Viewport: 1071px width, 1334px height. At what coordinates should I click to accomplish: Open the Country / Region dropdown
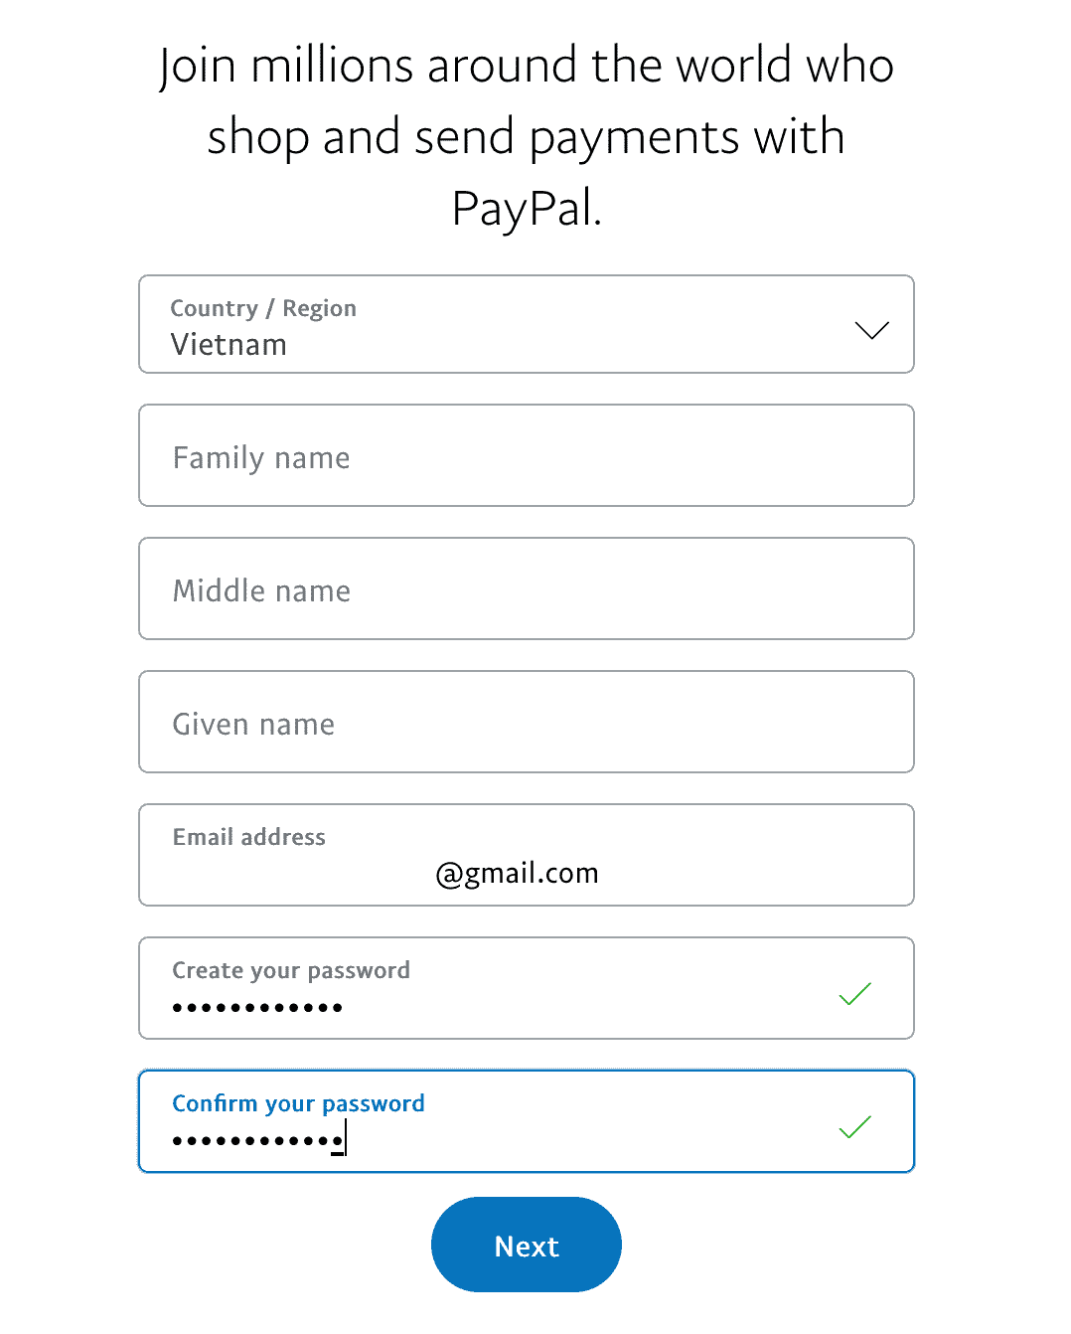coord(526,324)
